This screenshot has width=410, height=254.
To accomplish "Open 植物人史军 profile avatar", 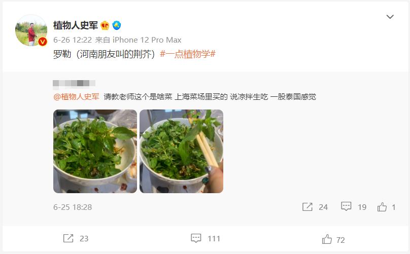I will click(x=31, y=30).
